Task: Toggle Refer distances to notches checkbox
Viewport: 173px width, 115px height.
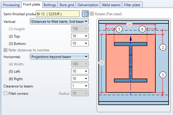Action: pos(5,50)
